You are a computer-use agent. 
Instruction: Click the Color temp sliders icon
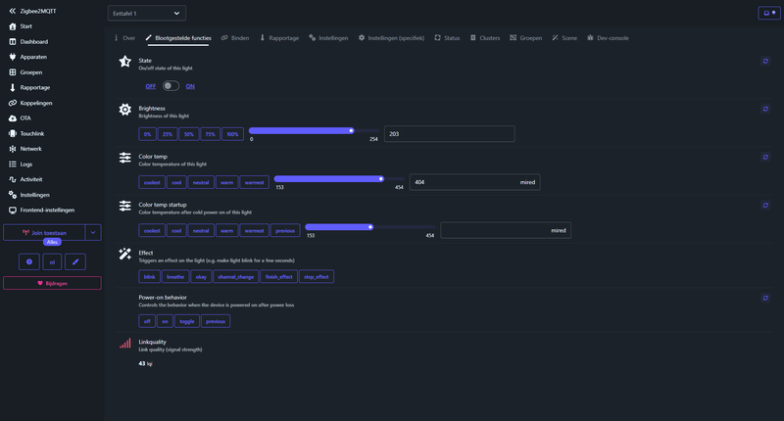pyautogui.click(x=125, y=158)
